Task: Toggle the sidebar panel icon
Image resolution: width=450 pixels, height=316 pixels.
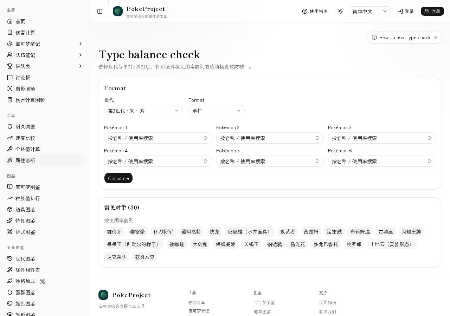Action: [x=100, y=11]
